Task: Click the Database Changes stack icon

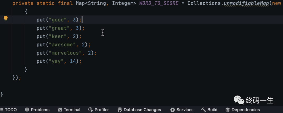Action: point(120,110)
